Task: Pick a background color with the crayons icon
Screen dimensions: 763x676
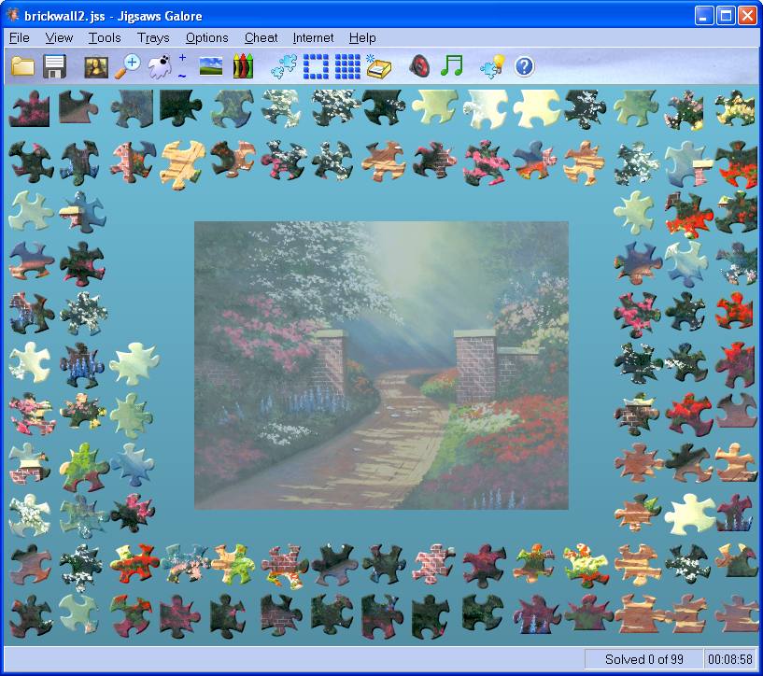Action: click(244, 66)
